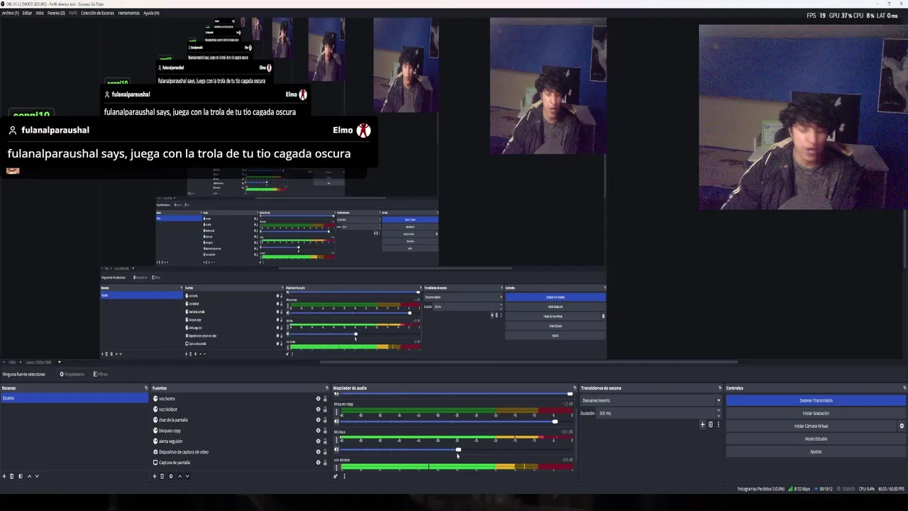The height and width of the screenshot is (511, 908).
Task: Click the Modo Estudio button
Action: point(816,439)
